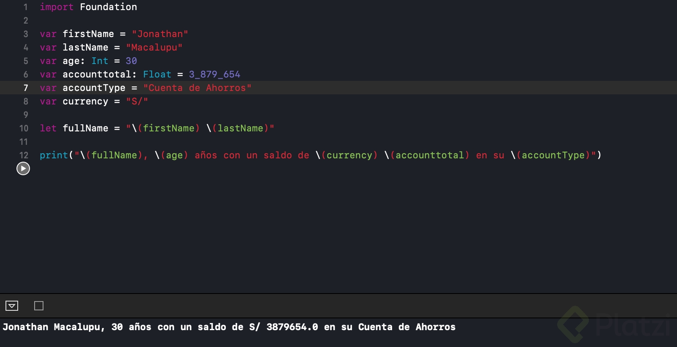Viewport: 677px width, 347px height.
Task: Click the variable firstName on line 3
Action: coord(88,34)
